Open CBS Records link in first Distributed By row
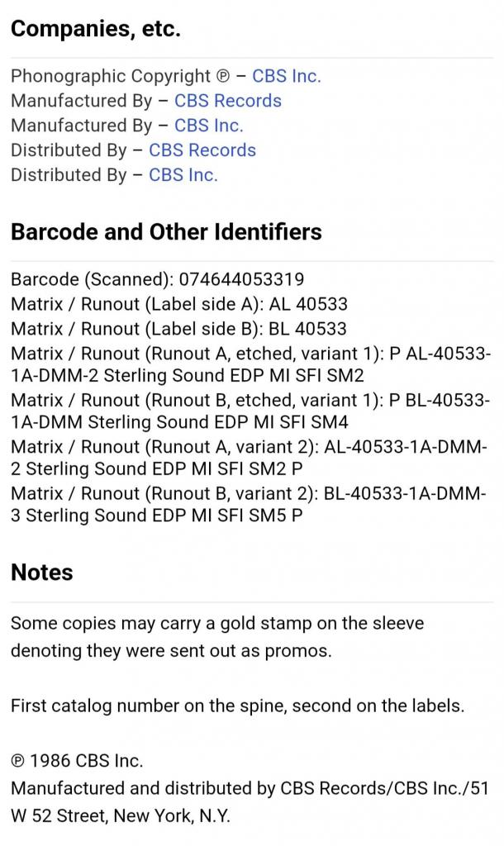Viewport: 504px width, 846px height. click(x=202, y=150)
